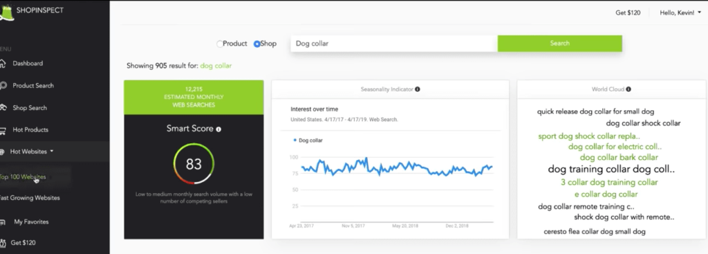Screen dimensions: 708x254
Task: Click 'dog collar bark collar' keyword
Action: coord(619,157)
